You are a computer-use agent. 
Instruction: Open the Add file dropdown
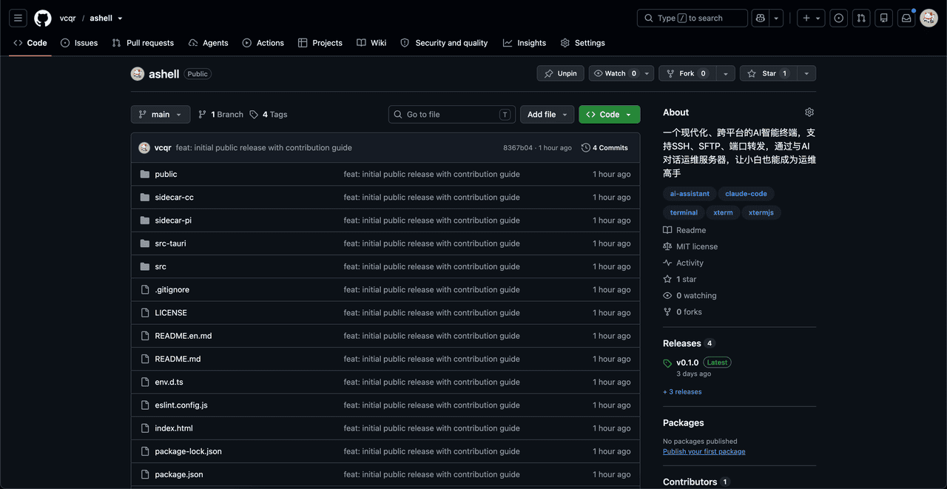[x=547, y=115]
